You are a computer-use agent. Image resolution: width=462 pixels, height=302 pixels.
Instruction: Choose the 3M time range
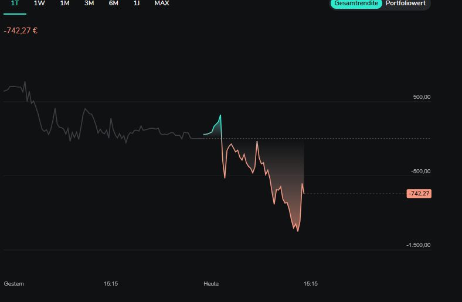(x=89, y=4)
